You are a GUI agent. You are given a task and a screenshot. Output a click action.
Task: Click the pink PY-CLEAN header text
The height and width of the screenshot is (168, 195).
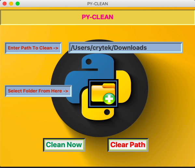98,17
